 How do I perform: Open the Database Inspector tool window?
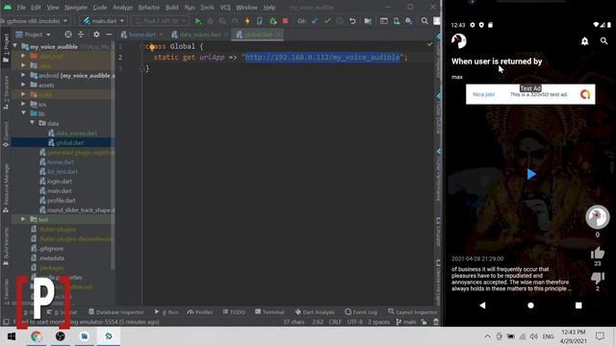pyautogui.click(x=116, y=312)
